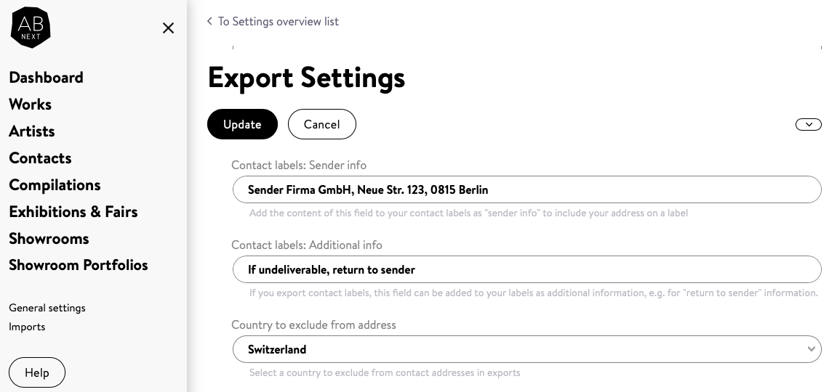Screen dimensions: 837x392
Task: Open the Artists section
Action: 32,131
